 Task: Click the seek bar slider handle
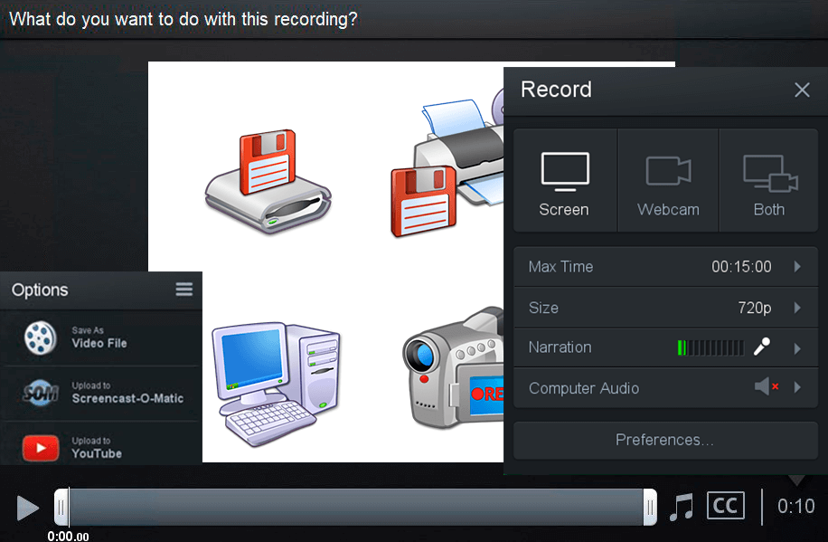pos(61,507)
